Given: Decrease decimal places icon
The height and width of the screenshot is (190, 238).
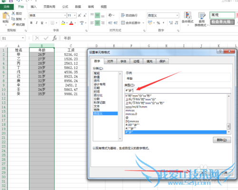Looking at the screenshot, I should tap(177, 23).
